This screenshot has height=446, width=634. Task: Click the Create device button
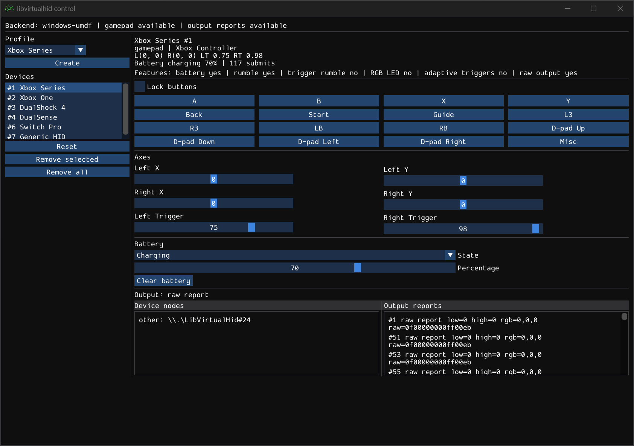(67, 63)
